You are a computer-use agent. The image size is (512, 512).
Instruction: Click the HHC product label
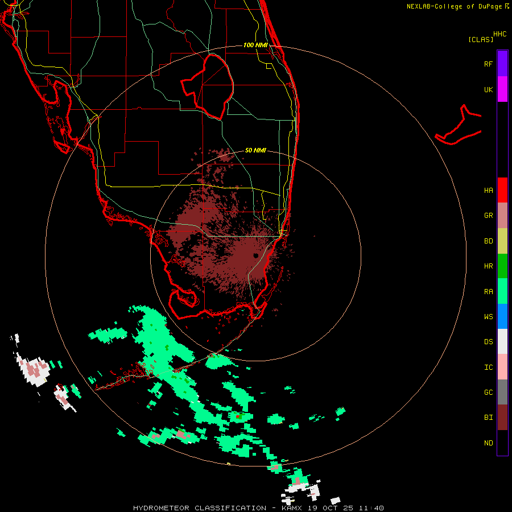click(x=500, y=34)
